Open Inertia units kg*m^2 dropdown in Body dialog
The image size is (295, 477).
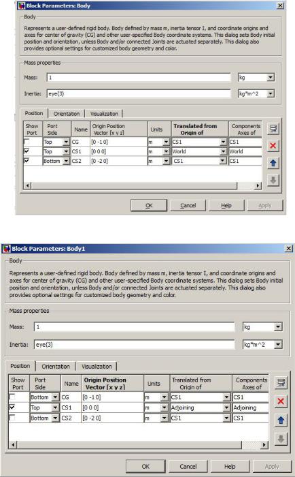(271, 94)
